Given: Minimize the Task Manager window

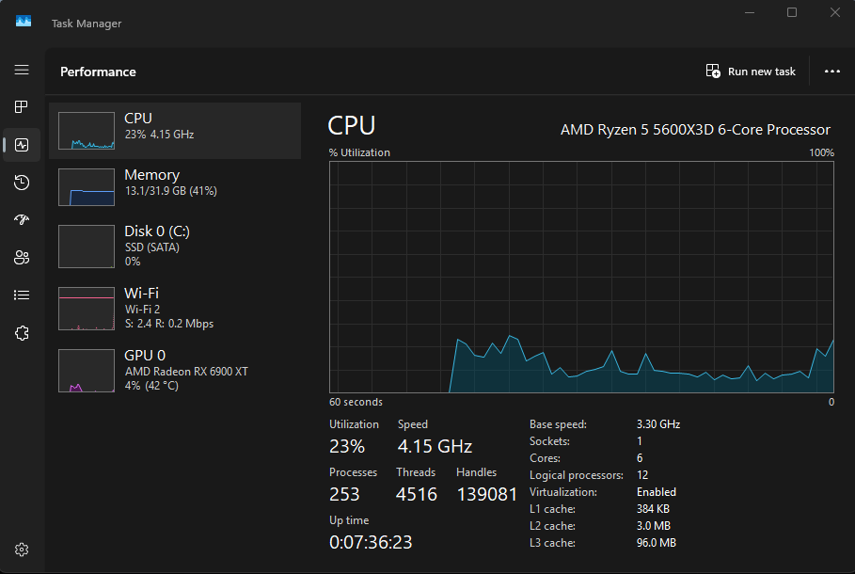Looking at the screenshot, I should 750,12.
